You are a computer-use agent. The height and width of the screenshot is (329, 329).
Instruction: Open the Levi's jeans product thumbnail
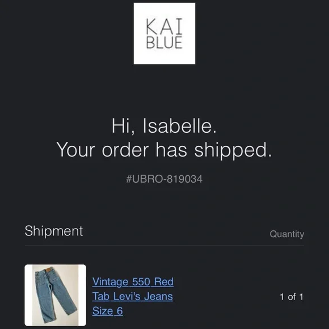56,295
